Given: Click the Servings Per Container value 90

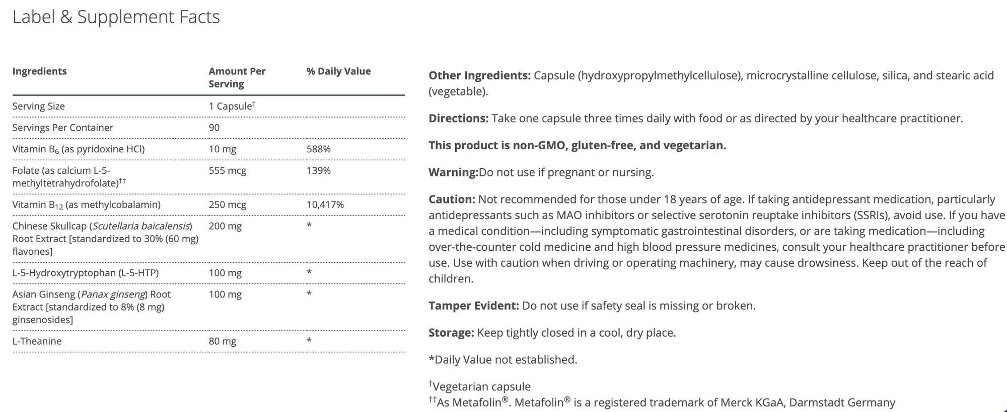Looking at the screenshot, I should [214, 128].
